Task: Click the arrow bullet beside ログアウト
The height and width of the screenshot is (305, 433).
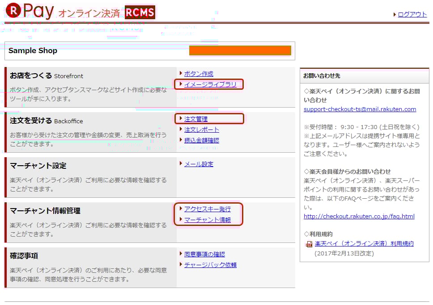Action: [395, 14]
